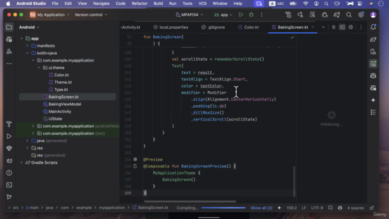Collapse the kotlin+java folder

(27, 53)
